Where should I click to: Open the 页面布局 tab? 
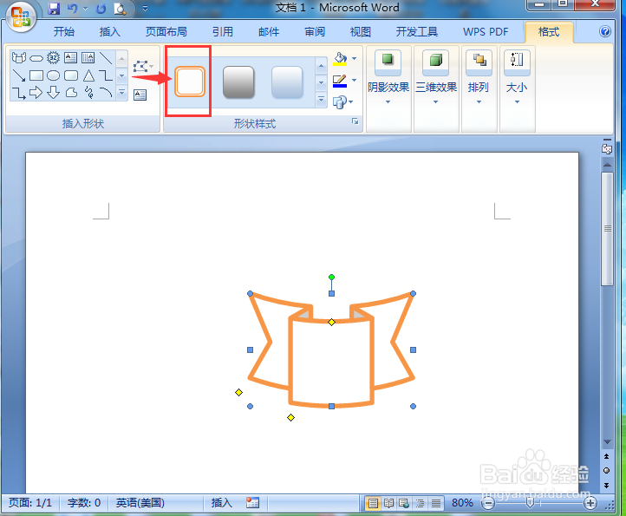coord(166,32)
